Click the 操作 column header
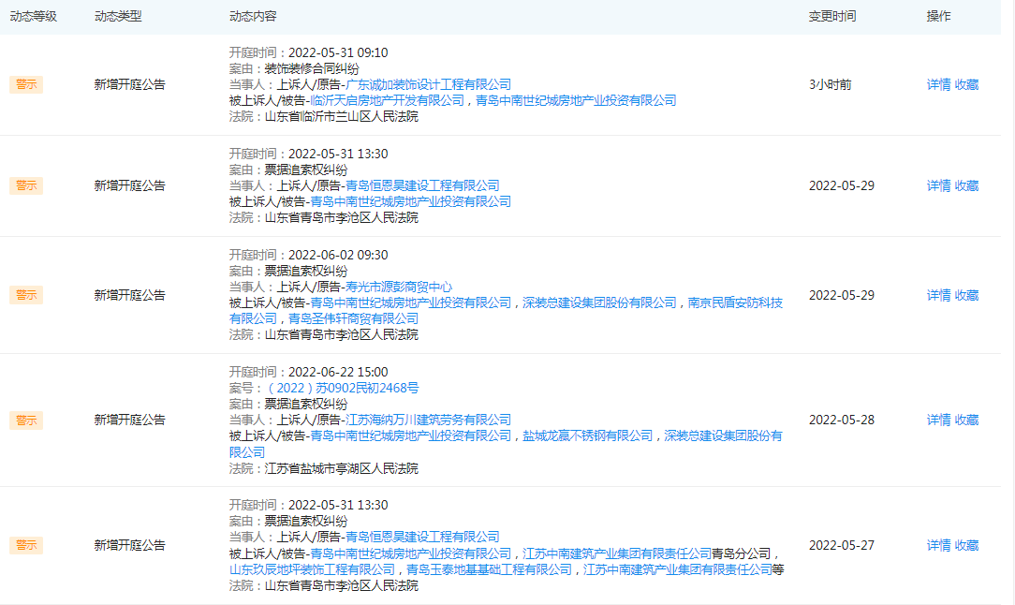 coord(938,16)
